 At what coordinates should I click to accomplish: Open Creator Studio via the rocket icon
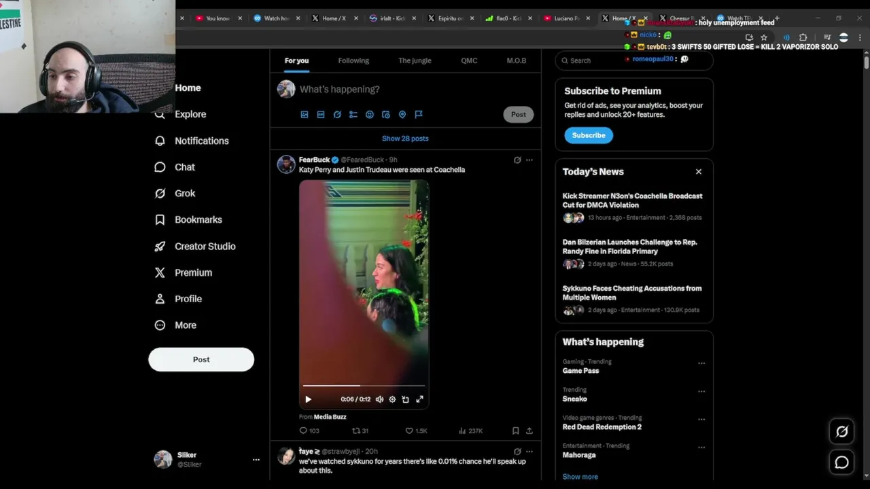point(160,247)
